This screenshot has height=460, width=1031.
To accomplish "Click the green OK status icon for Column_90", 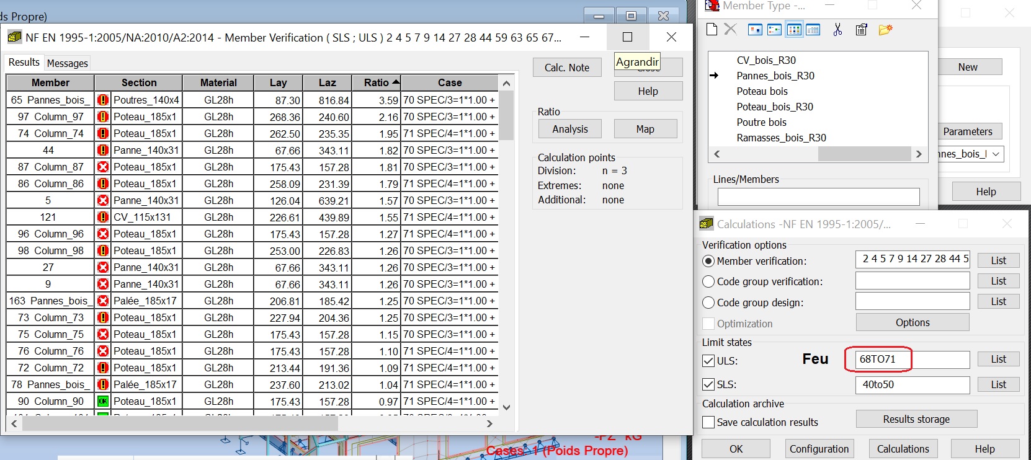I will [x=103, y=401].
